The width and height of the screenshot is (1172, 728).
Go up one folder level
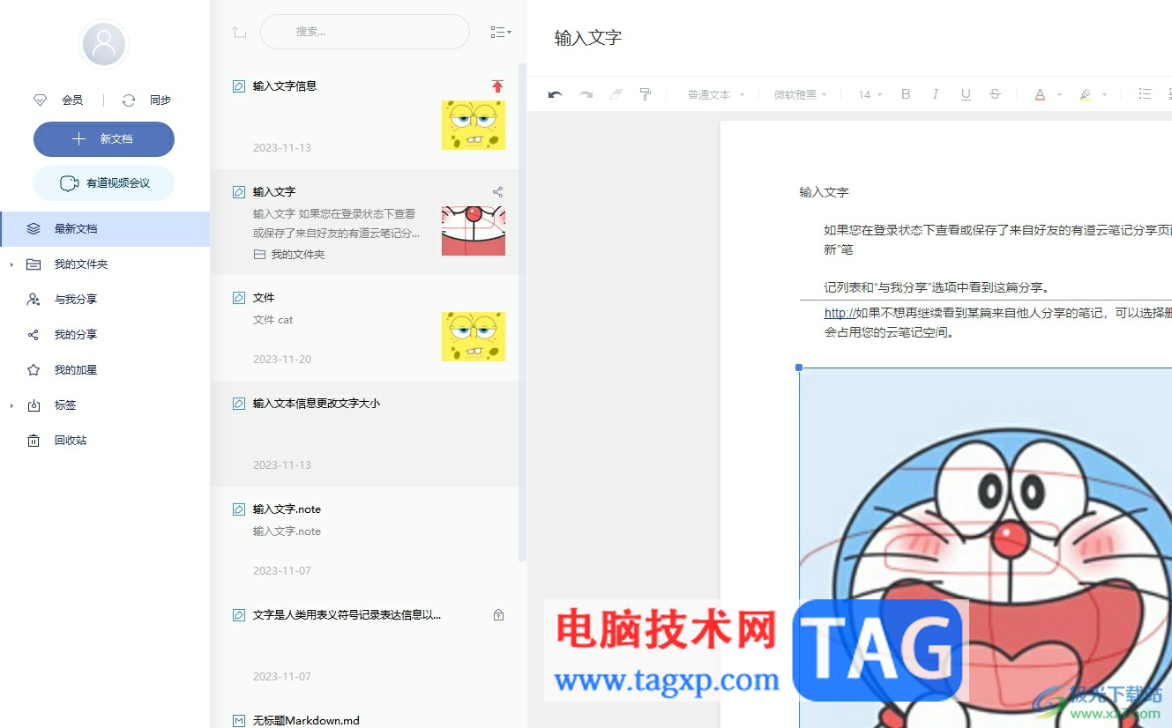pos(239,33)
